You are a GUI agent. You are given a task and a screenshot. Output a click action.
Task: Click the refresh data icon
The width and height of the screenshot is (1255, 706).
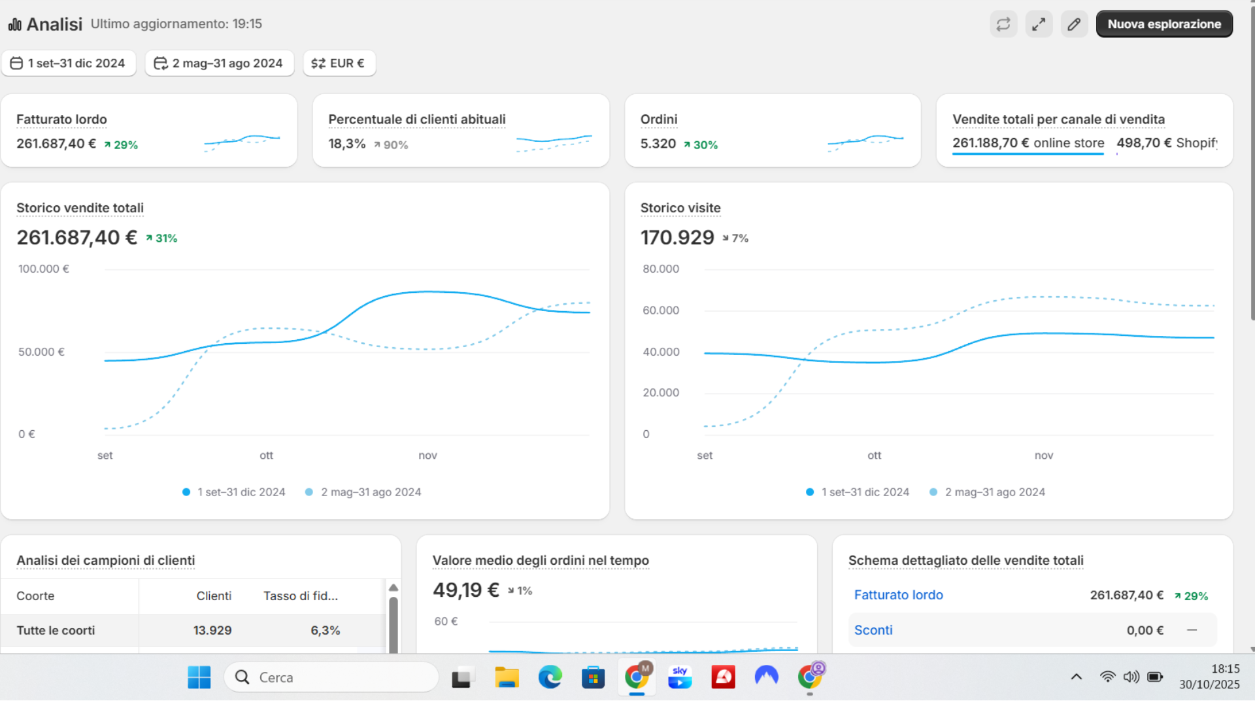1003,24
